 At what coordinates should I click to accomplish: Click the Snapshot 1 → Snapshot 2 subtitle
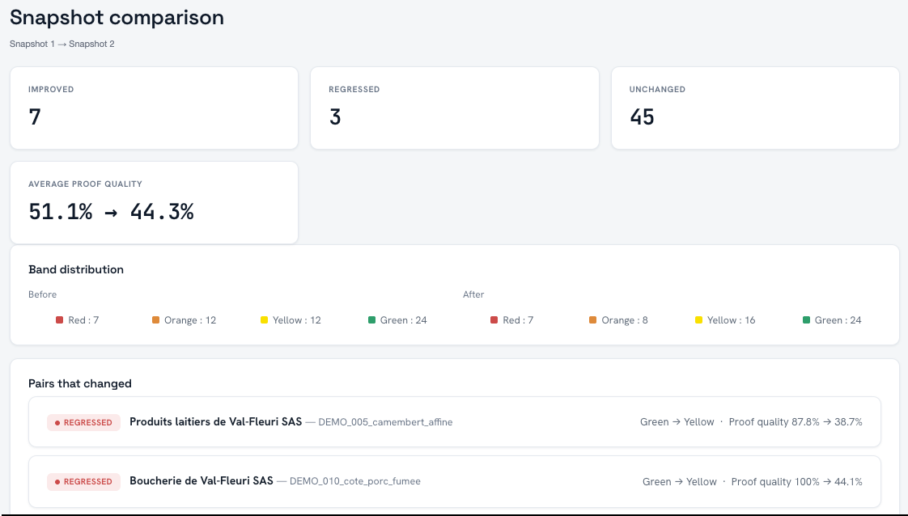point(62,44)
